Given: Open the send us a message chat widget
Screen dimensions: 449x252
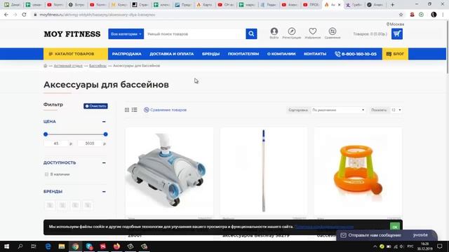Looking at the screenshot, I should [387, 235].
